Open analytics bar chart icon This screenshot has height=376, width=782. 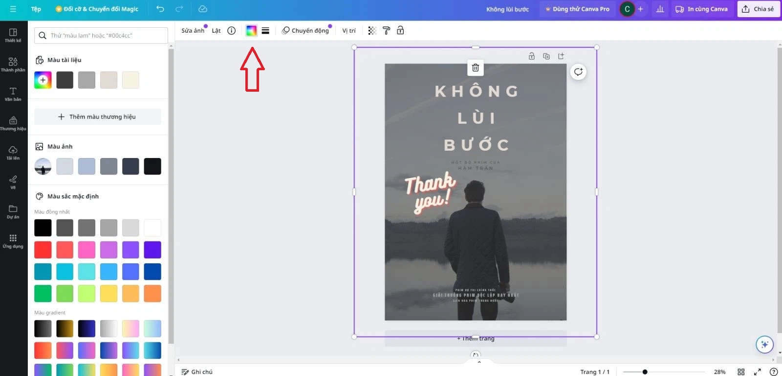pos(660,9)
